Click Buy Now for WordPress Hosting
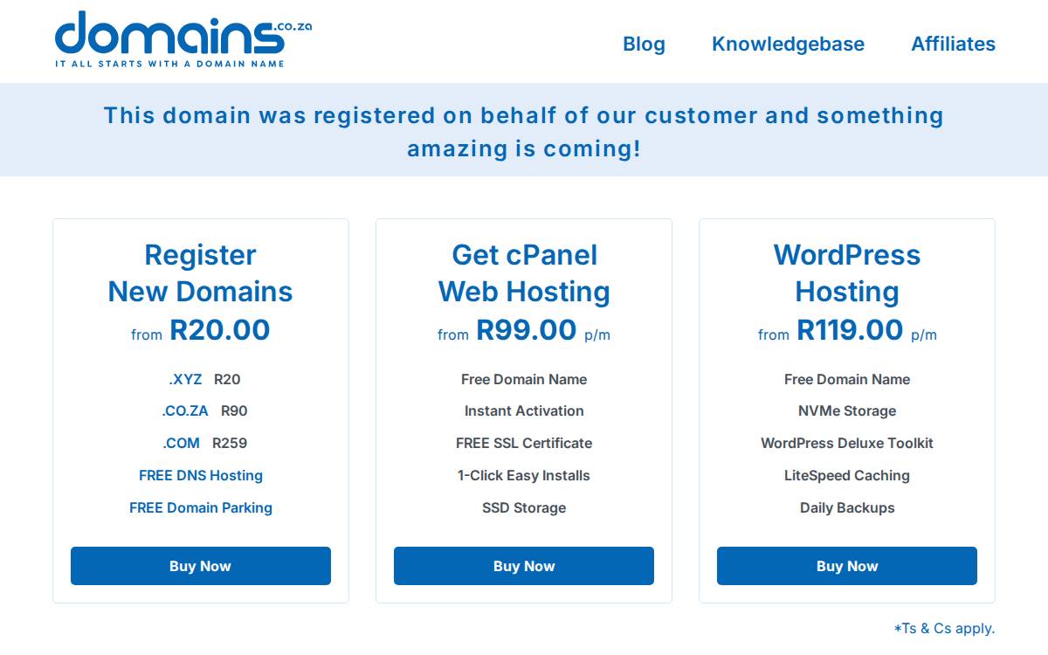The height and width of the screenshot is (655, 1048). click(x=847, y=566)
